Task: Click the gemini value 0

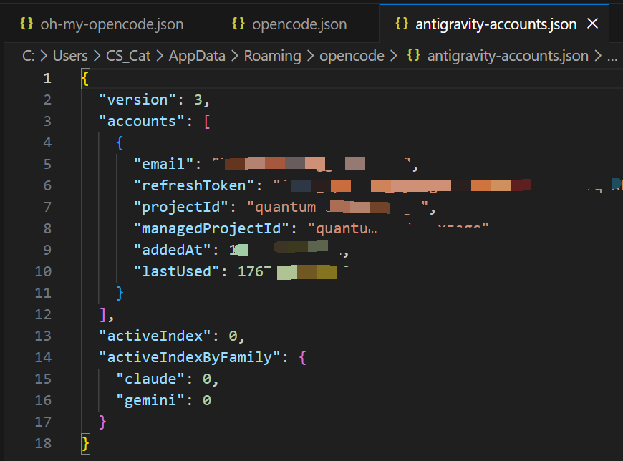Action: coord(207,400)
